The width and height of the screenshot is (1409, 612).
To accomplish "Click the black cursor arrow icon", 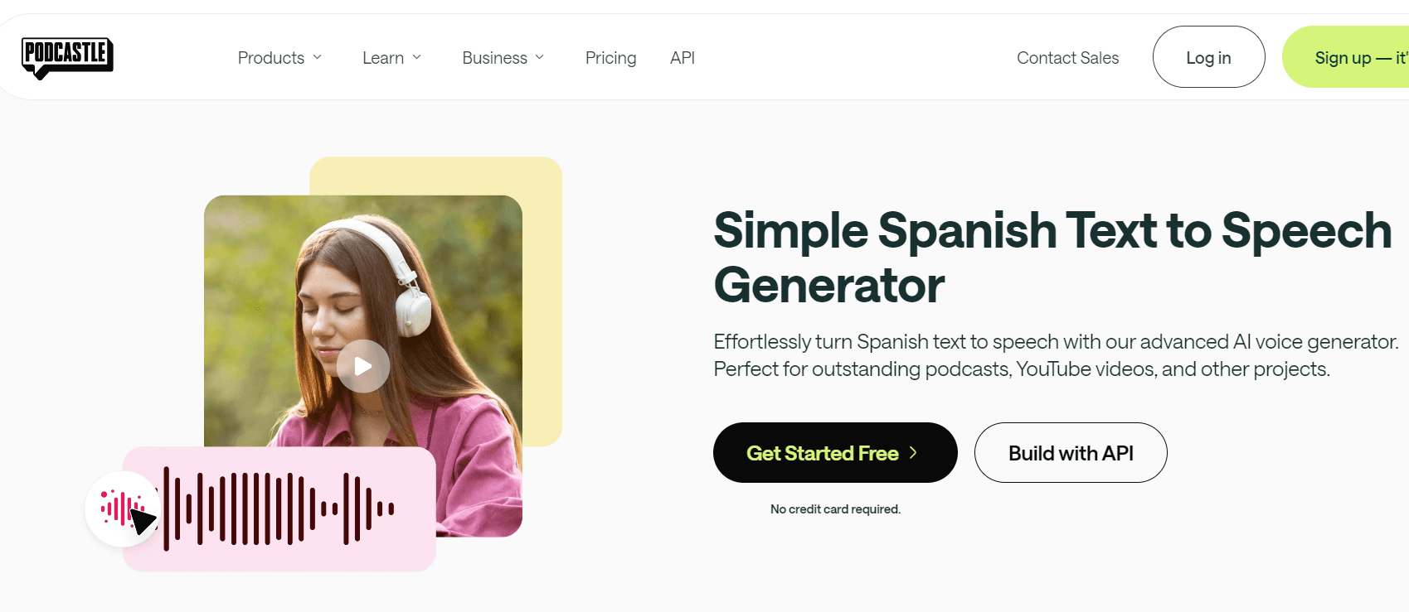I will [143, 521].
